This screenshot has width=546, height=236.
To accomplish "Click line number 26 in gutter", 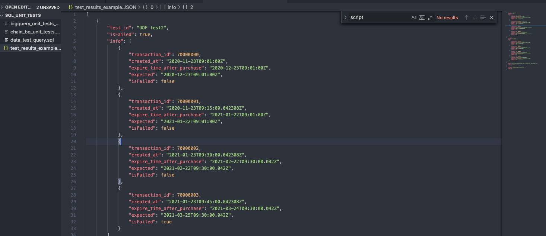I will 73,182.
